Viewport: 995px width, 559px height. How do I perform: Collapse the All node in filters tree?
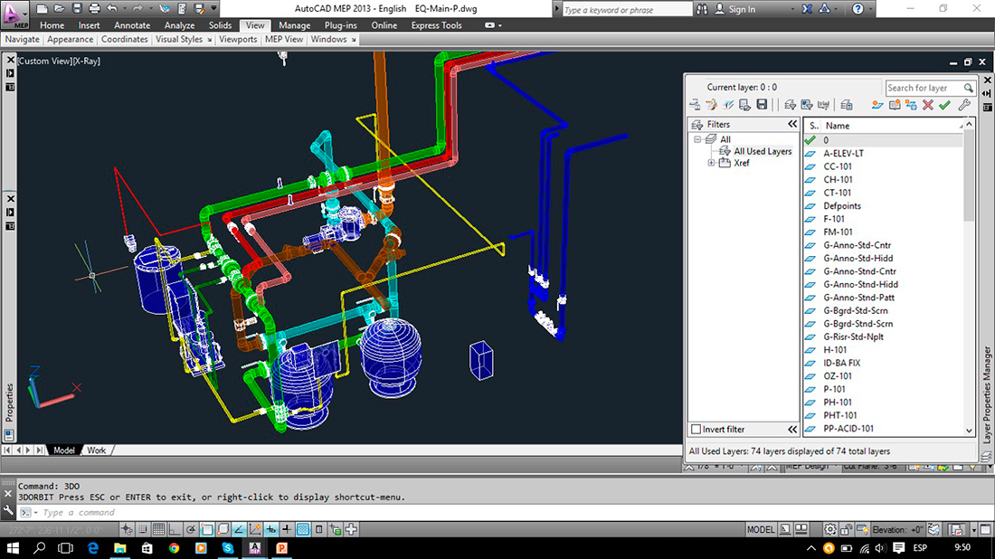pyautogui.click(x=697, y=139)
